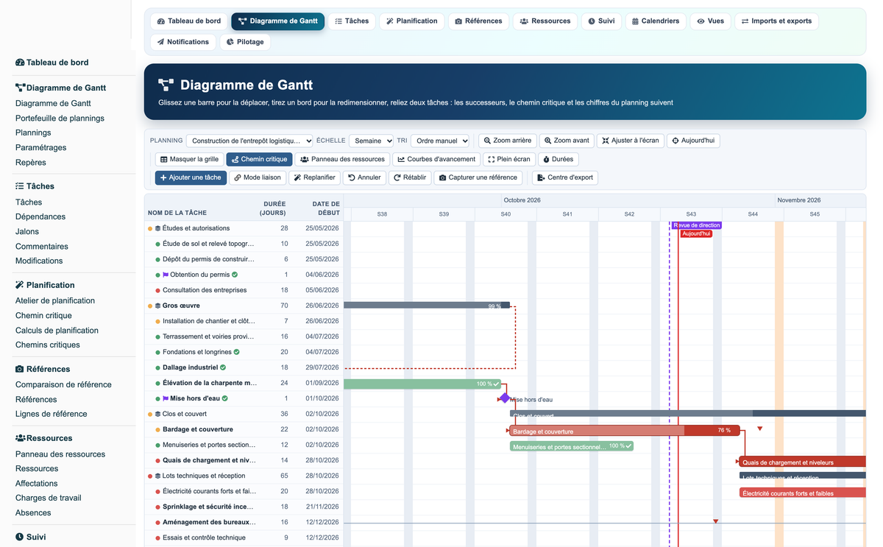
Task: Open Centre d'export
Action: [x=565, y=177]
